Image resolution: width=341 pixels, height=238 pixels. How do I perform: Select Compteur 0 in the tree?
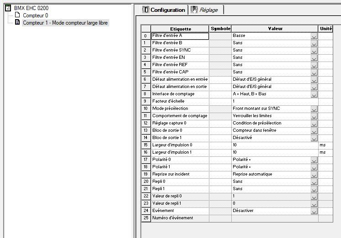click(35, 15)
